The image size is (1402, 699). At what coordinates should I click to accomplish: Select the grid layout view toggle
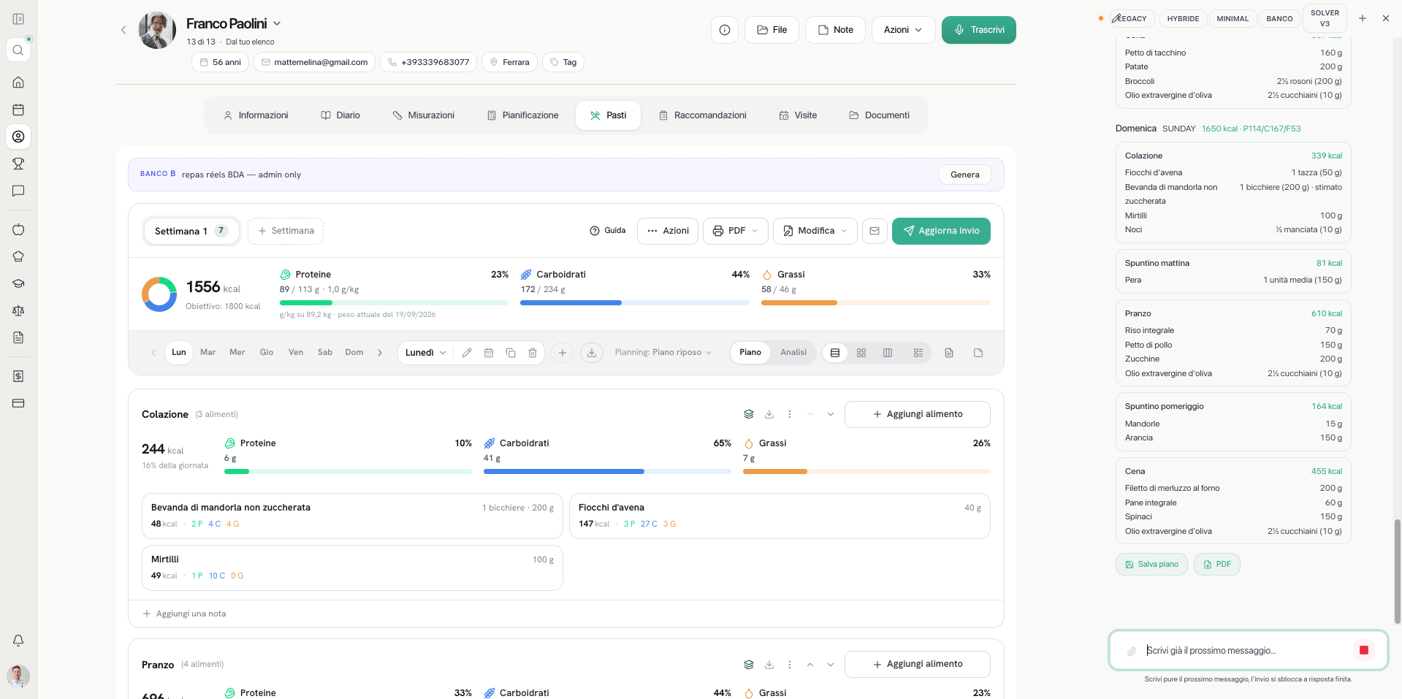pos(861,353)
